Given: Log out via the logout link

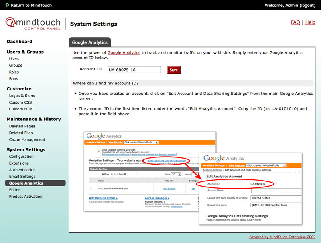Looking at the screenshot, I should pyautogui.click(x=307, y=5).
